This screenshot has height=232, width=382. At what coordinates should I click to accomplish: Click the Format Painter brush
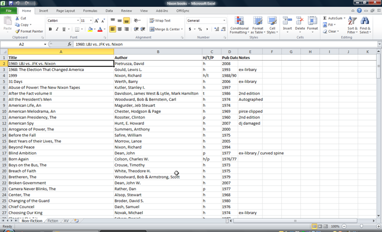(x=17, y=32)
